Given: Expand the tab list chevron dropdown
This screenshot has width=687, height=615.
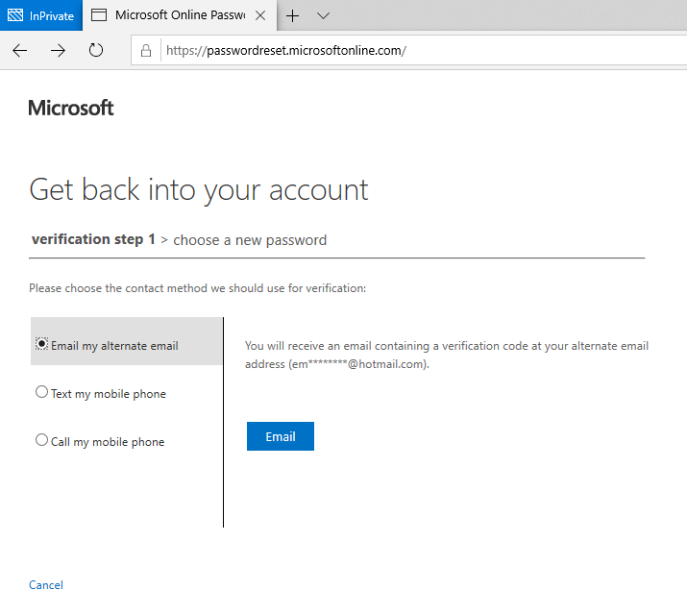Looking at the screenshot, I should pos(323,16).
